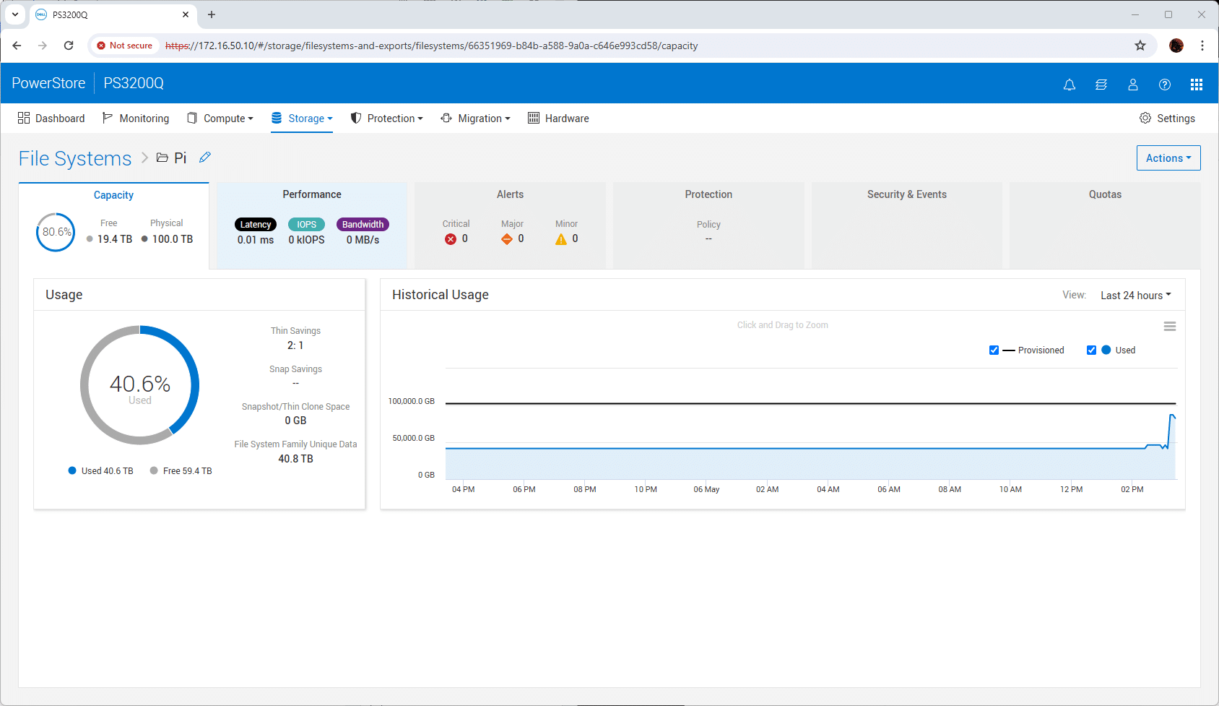The image size is (1219, 706).
Task: Click the Free 59.4 TB legend item
Action: point(181,471)
